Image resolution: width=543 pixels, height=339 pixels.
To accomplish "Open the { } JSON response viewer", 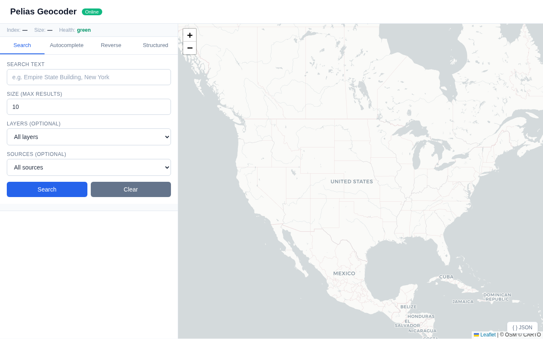I will [x=522, y=327].
